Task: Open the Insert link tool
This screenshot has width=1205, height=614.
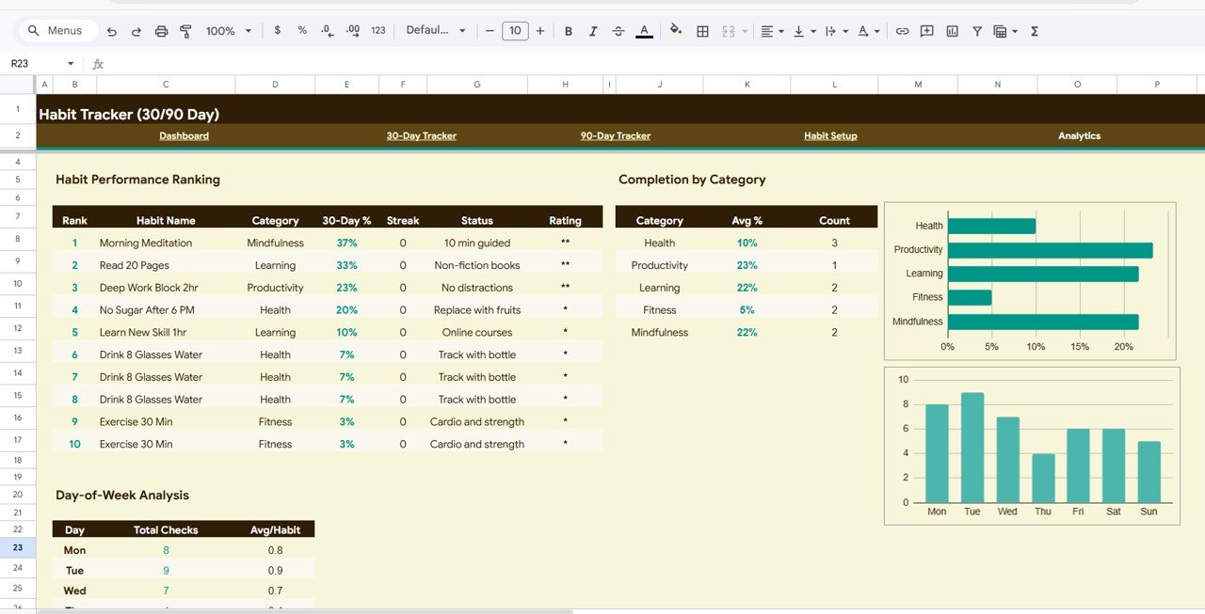Action: click(902, 31)
